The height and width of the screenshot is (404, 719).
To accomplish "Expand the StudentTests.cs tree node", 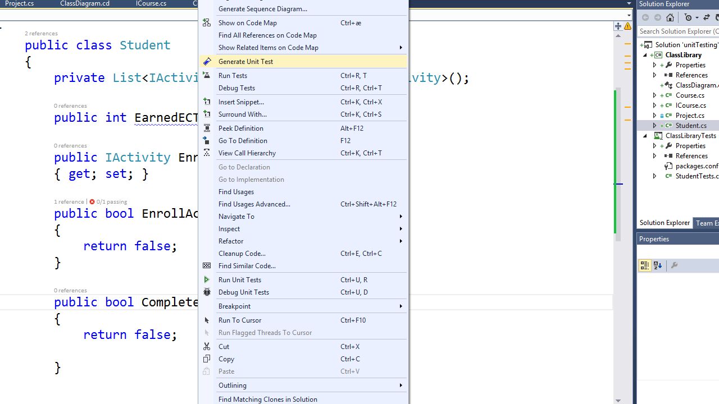I will click(x=654, y=176).
